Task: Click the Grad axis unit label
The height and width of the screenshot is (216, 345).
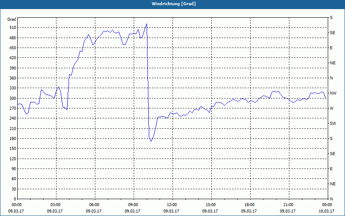Action: [x=12, y=19]
